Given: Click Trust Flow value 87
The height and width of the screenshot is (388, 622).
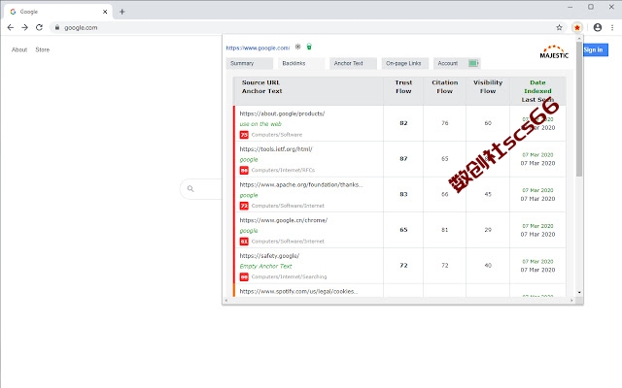Looking at the screenshot, I should pos(403,159).
